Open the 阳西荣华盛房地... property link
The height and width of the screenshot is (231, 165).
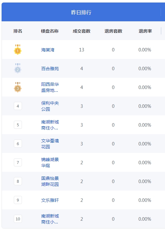coord(50,87)
